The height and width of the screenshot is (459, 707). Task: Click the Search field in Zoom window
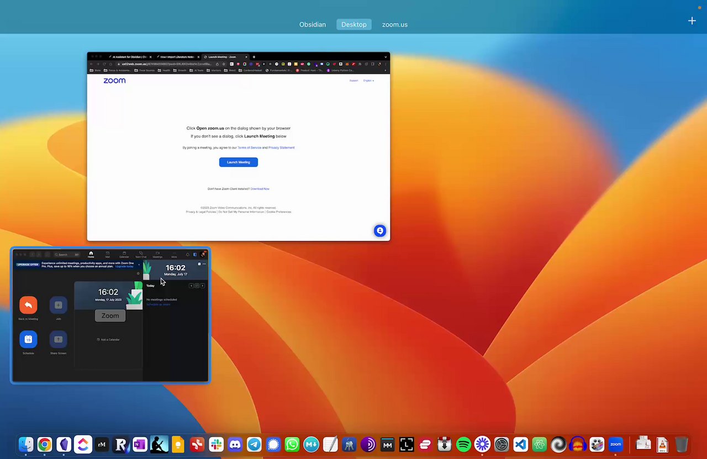[67, 255]
